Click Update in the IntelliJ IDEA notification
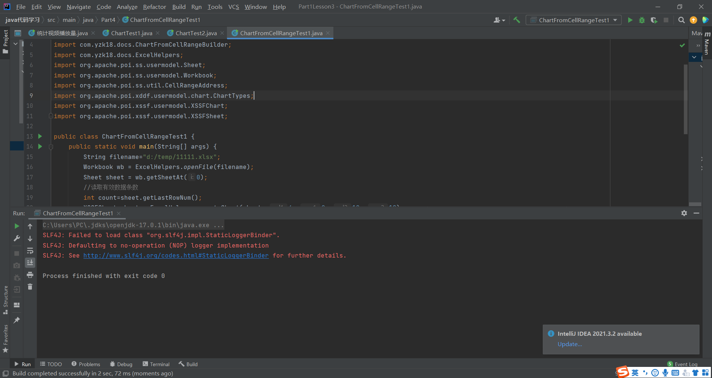 569,344
